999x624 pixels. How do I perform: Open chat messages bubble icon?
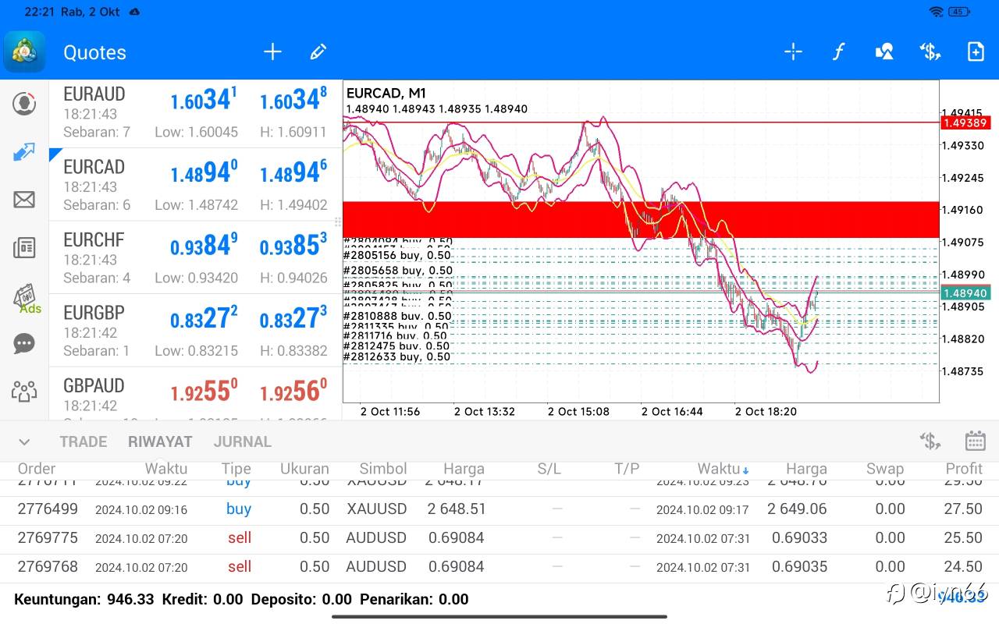pos(24,343)
